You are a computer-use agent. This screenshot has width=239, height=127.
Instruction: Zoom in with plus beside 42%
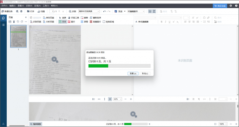click(131, 99)
